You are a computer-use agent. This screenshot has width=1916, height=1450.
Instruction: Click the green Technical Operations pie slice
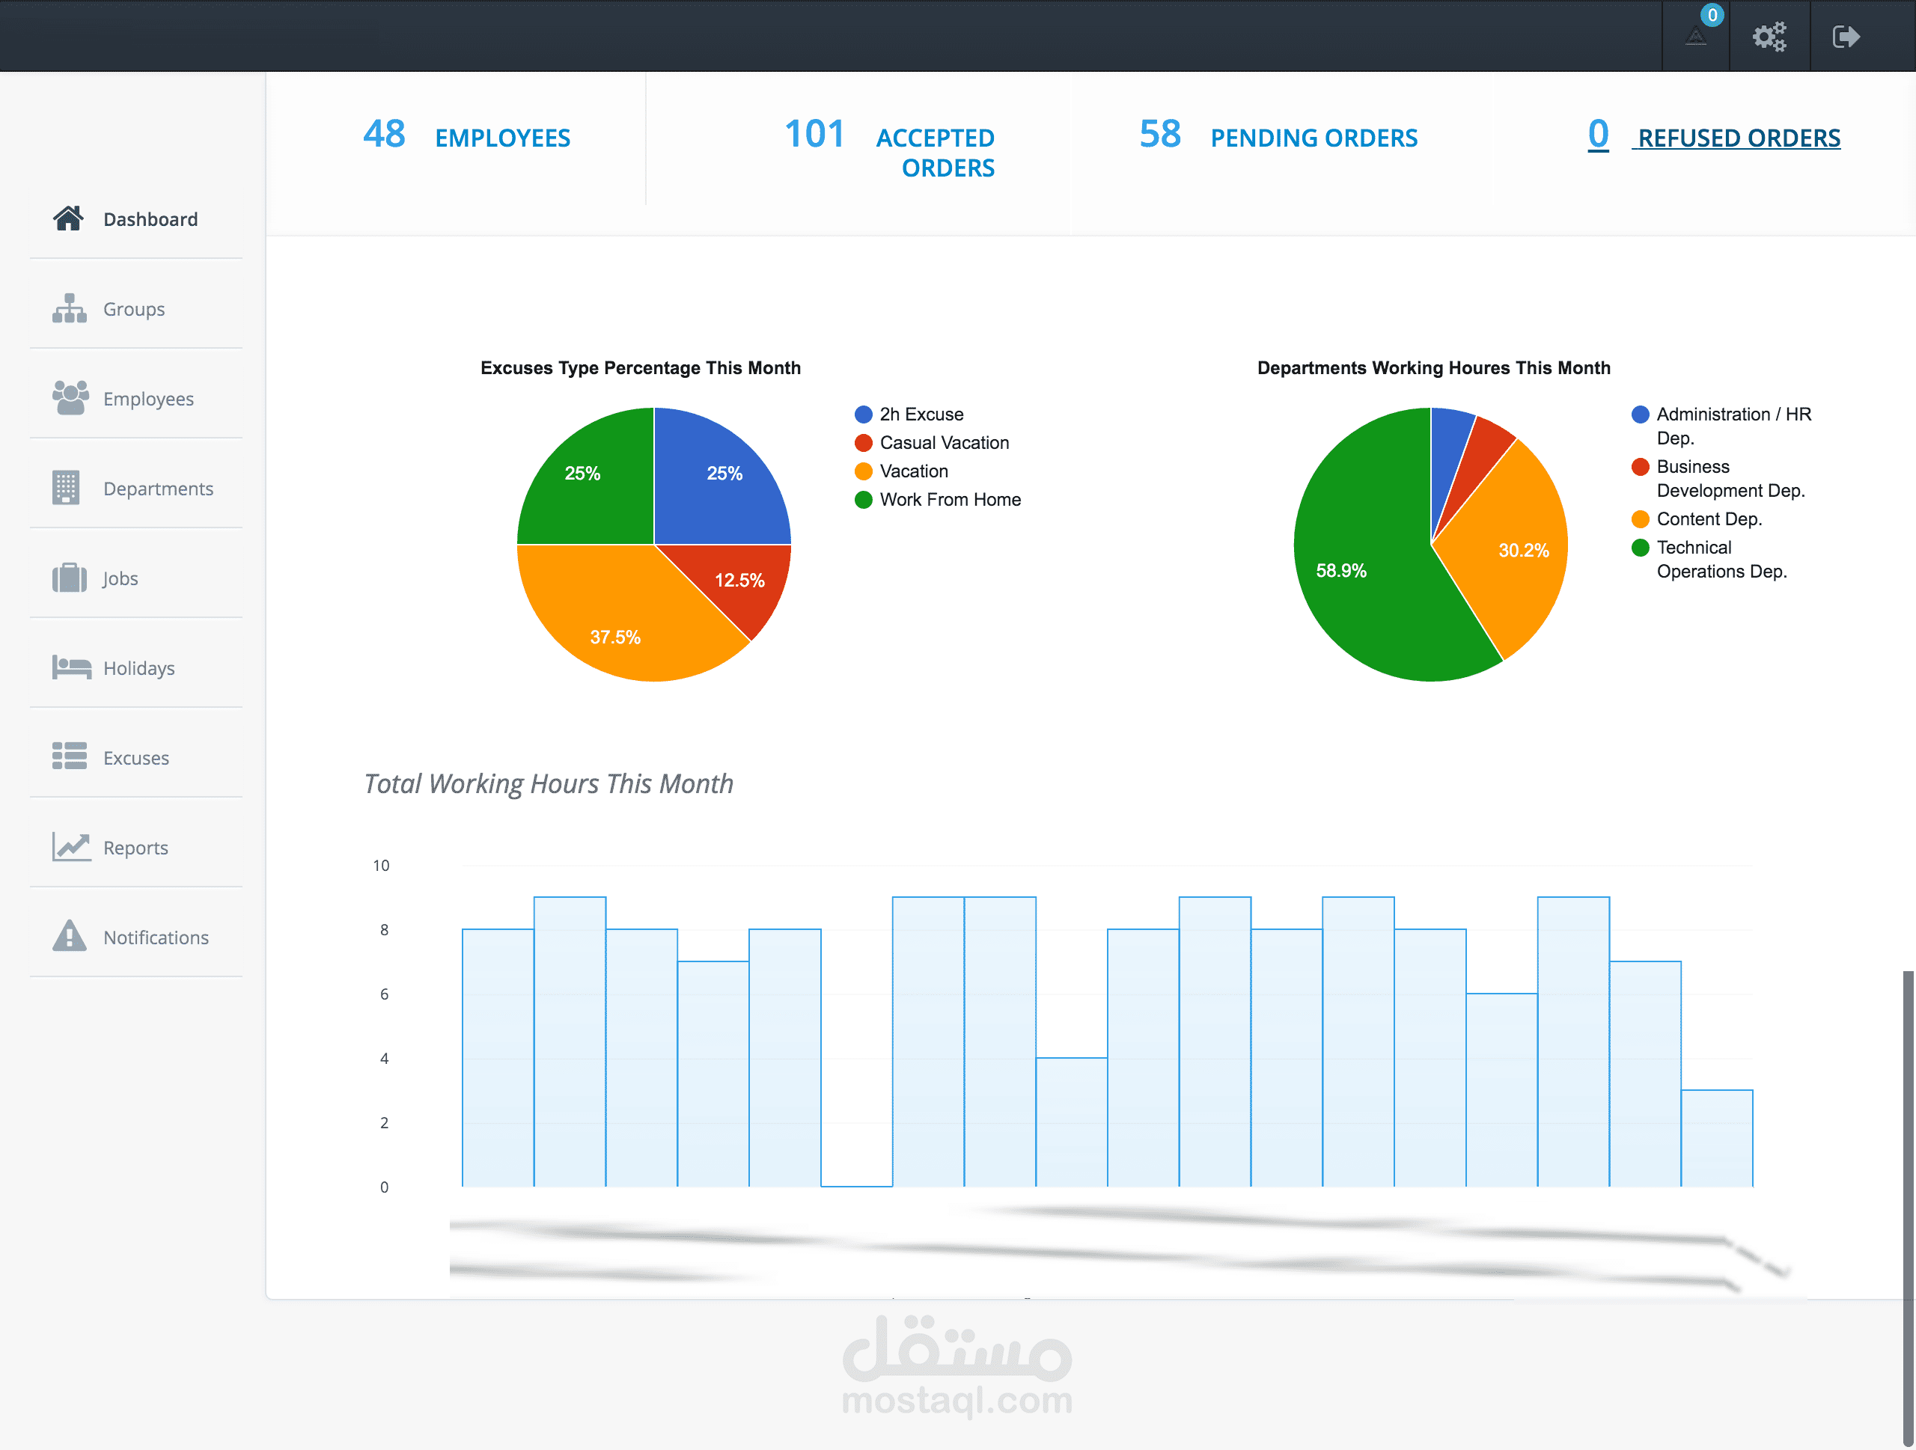(1360, 554)
